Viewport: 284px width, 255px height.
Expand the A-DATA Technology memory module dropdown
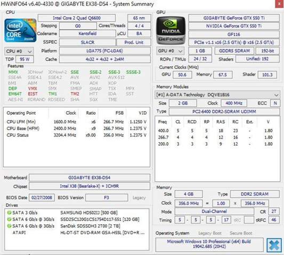[x=217, y=95]
